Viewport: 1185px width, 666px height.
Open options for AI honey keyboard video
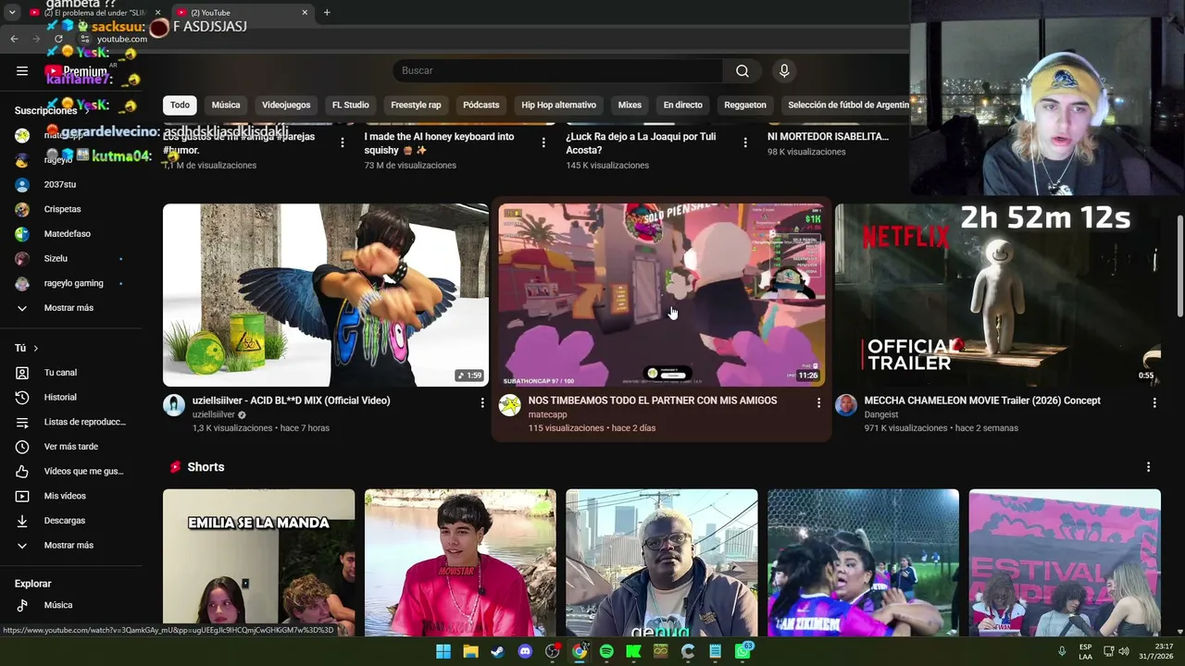point(543,142)
